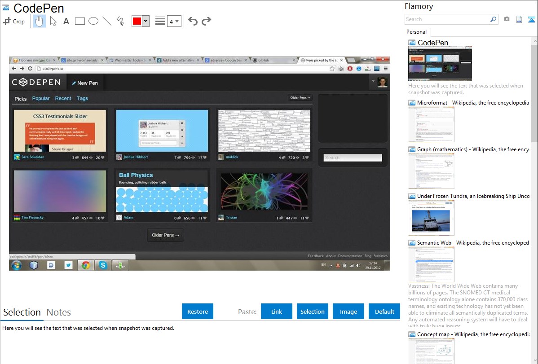538x364 pixels.
Task: Select the rectangle shape tool
Action: (79, 21)
